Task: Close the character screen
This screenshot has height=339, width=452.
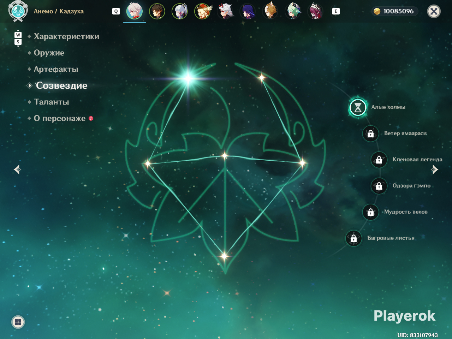Action: 434,12
